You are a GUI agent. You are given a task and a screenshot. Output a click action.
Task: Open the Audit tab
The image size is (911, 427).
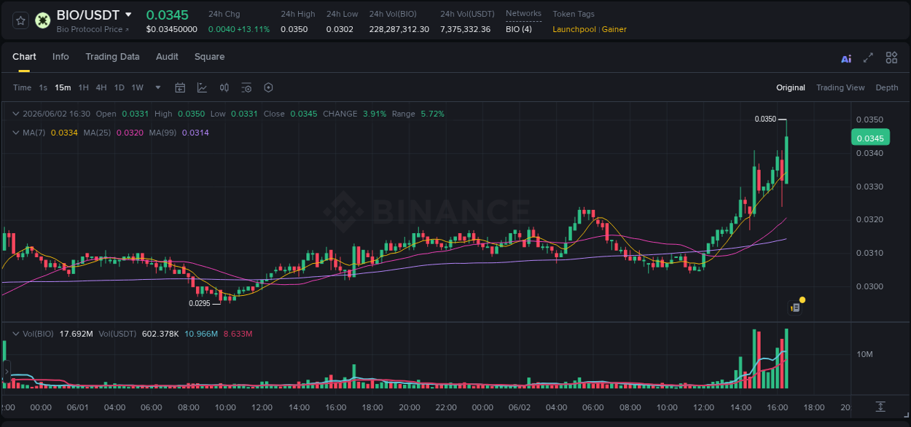coord(167,57)
